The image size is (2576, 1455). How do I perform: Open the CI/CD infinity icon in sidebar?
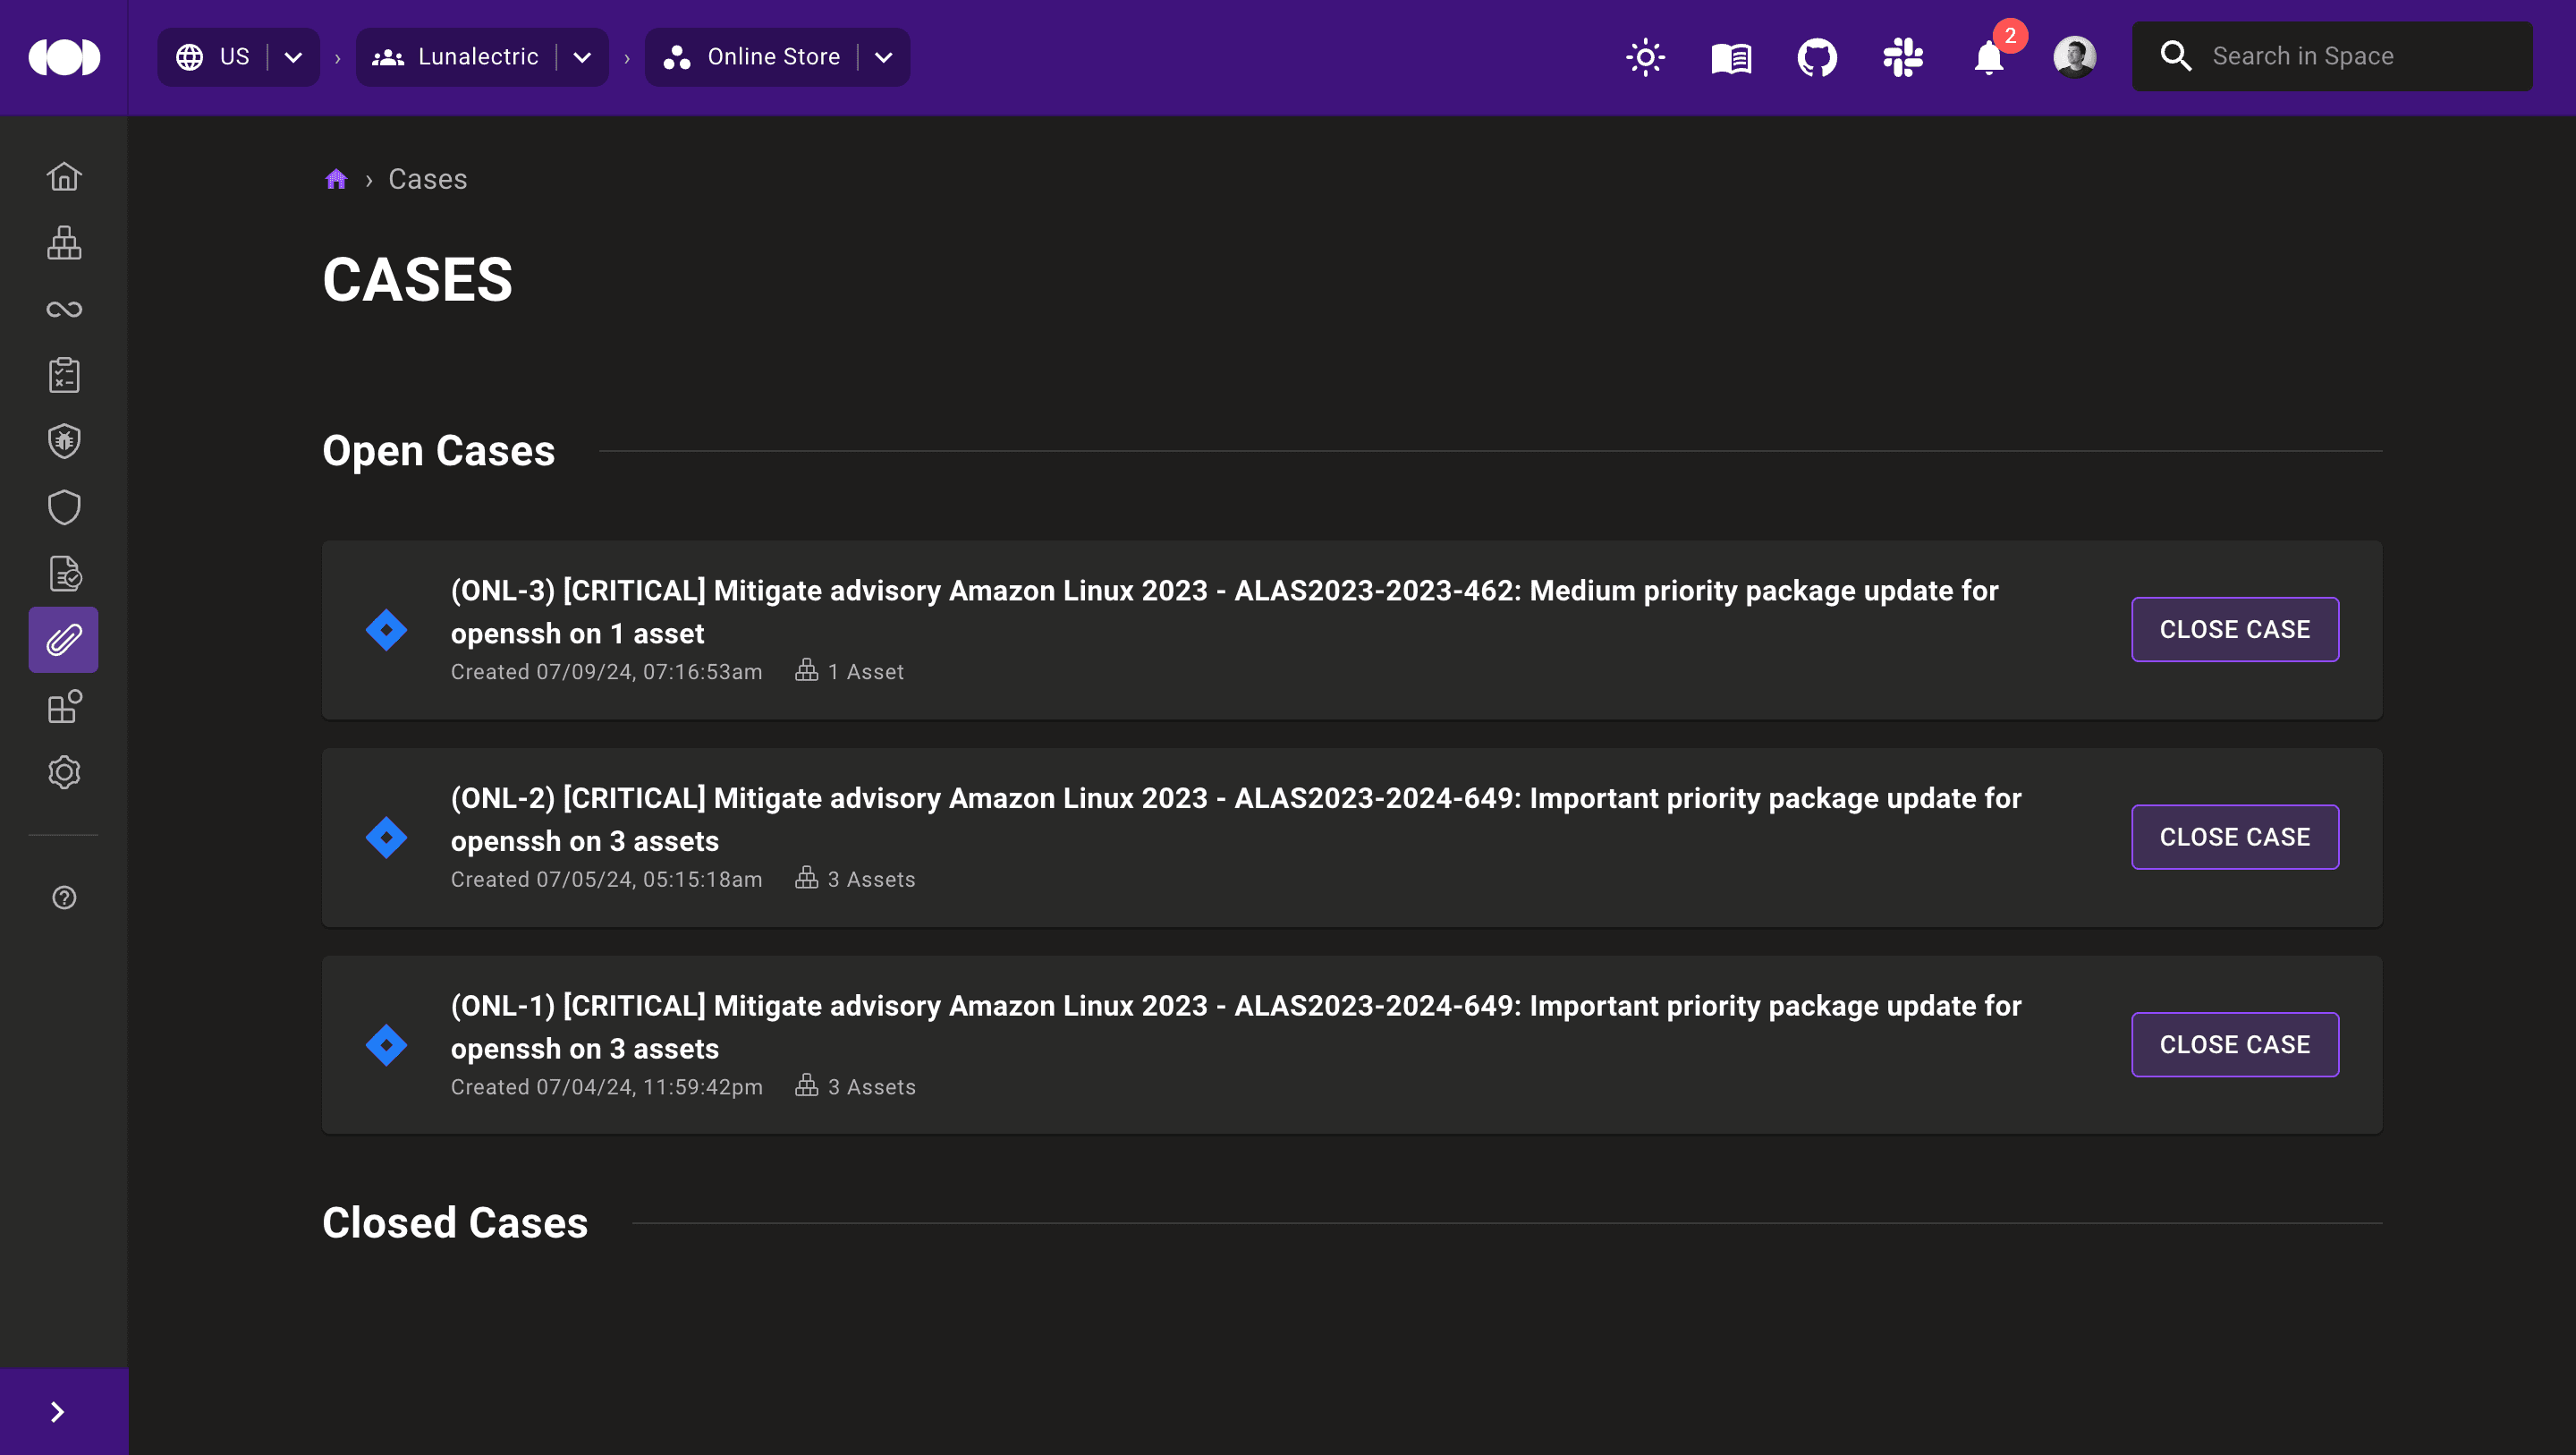point(64,310)
